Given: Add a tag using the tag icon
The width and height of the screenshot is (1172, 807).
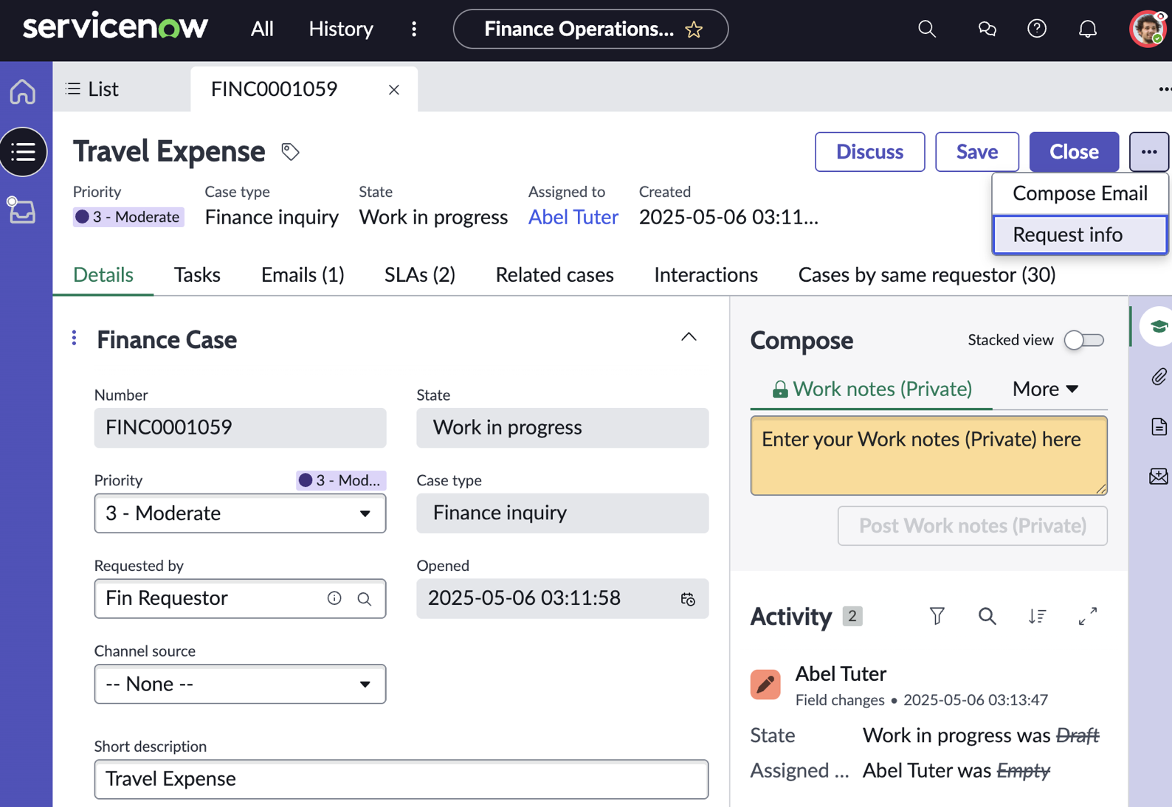Looking at the screenshot, I should [291, 152].
